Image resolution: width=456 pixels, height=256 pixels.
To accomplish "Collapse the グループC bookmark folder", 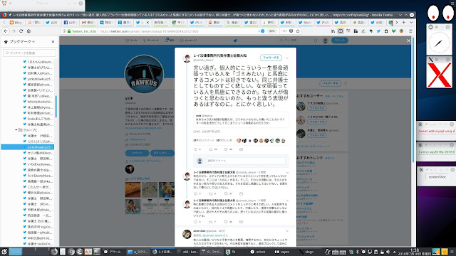I will coord(16,130).
